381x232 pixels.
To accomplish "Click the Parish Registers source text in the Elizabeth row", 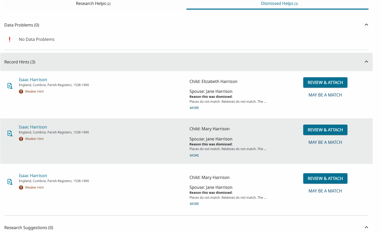I will pyautogui.click(x=54, y=85).
